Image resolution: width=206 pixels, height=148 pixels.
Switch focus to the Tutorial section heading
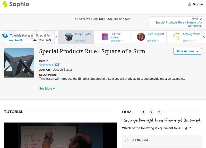13,112
